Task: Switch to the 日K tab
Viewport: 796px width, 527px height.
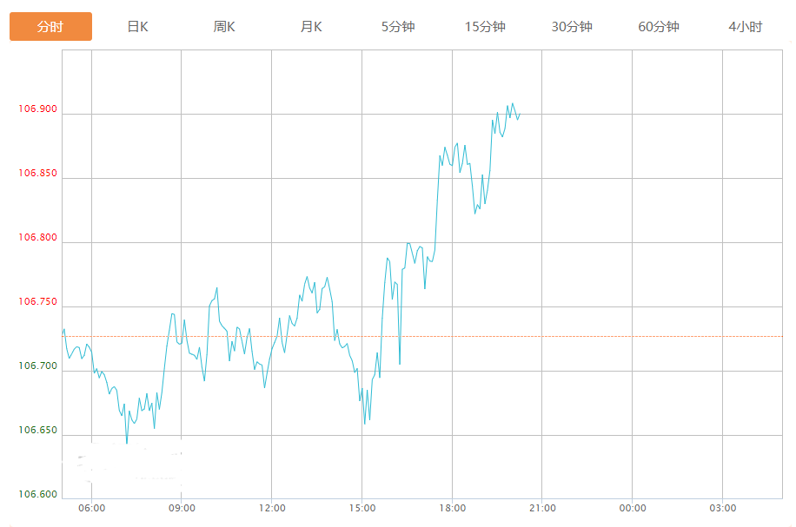Action: click(x=137, y=27)
